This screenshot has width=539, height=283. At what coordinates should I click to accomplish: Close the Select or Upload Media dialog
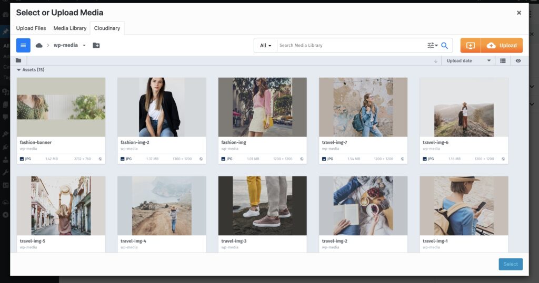pos(518,13)
